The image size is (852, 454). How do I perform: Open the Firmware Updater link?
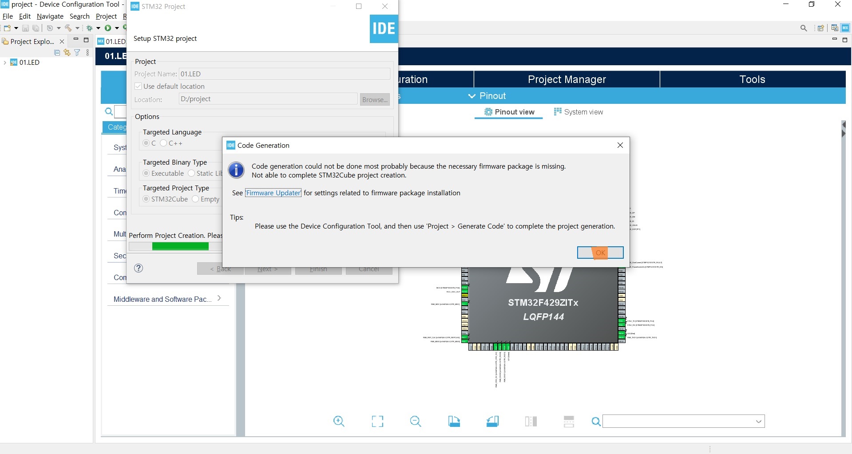(x=273, y=193)
